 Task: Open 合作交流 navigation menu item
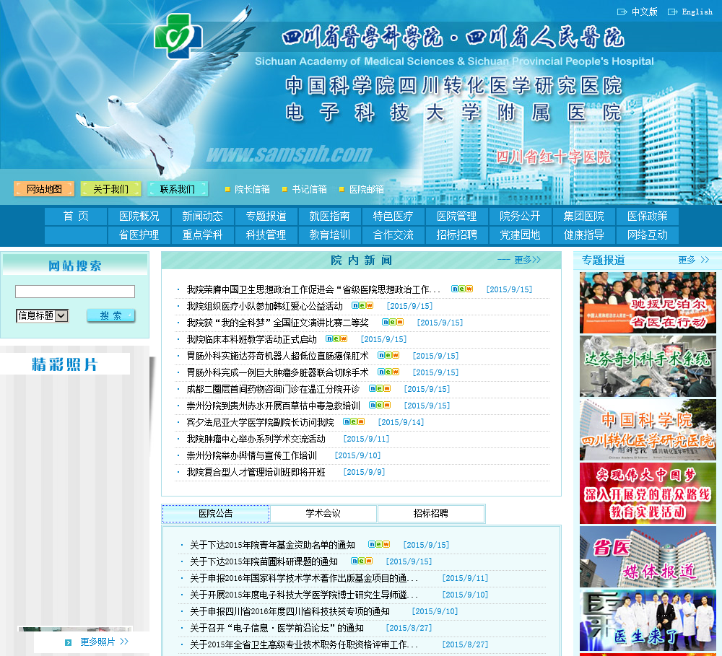pos(393,235)
